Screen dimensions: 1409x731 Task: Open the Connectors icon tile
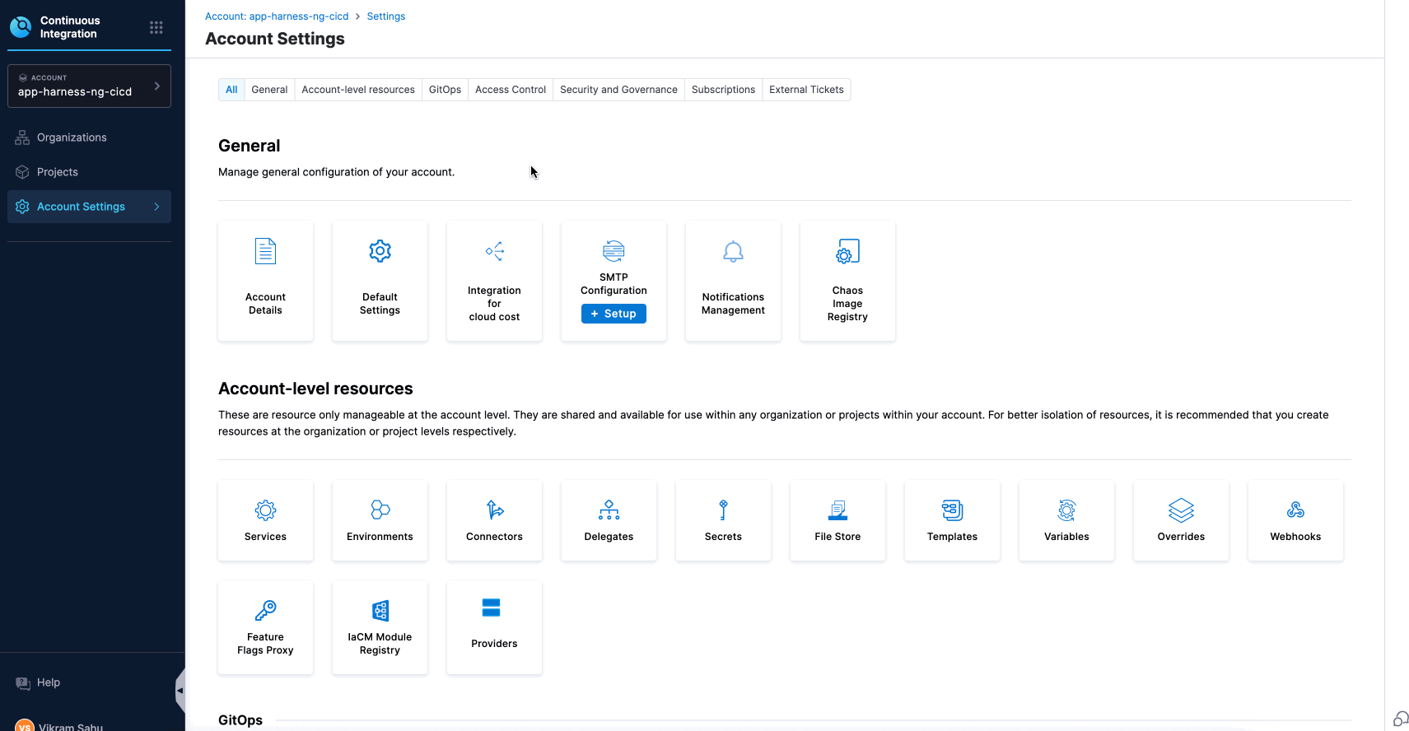(494, 510)
